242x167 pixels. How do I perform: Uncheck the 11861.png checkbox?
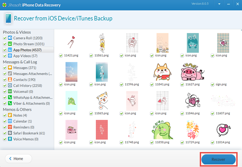coord(91,55)
